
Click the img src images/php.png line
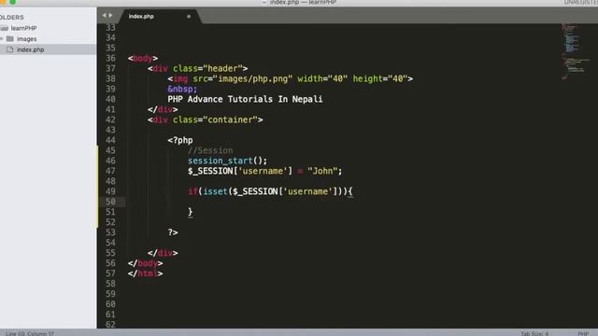pos(290,78)
